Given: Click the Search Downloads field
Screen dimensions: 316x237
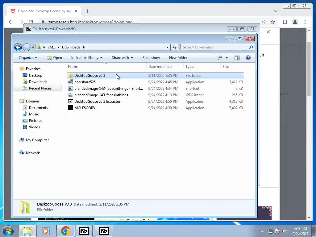Looking at the screenshot, I should click(x=218, y=47).
